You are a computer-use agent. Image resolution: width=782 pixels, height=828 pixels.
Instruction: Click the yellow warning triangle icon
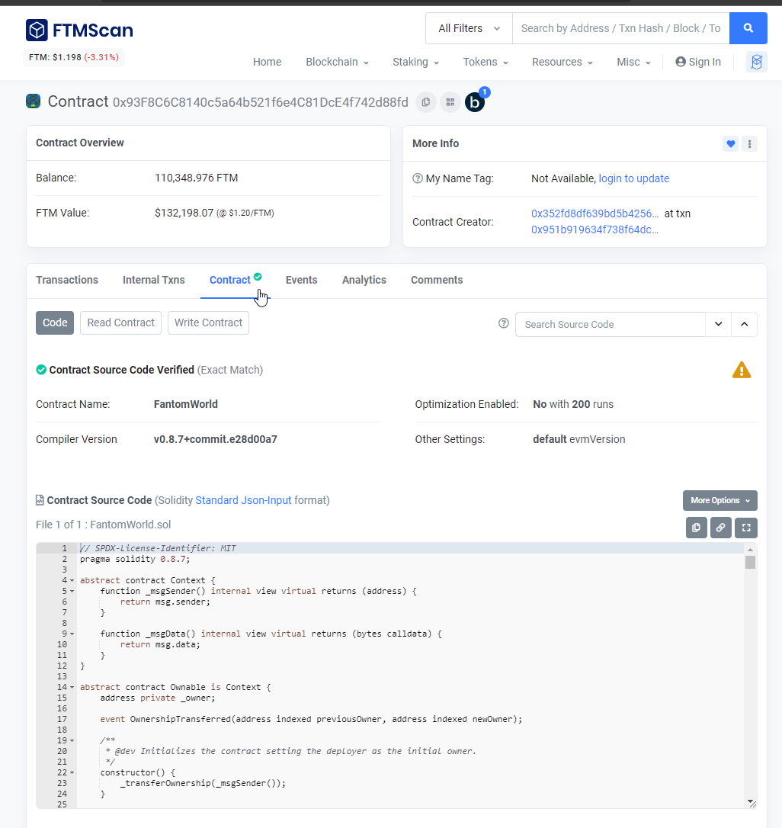click(742, 371)
